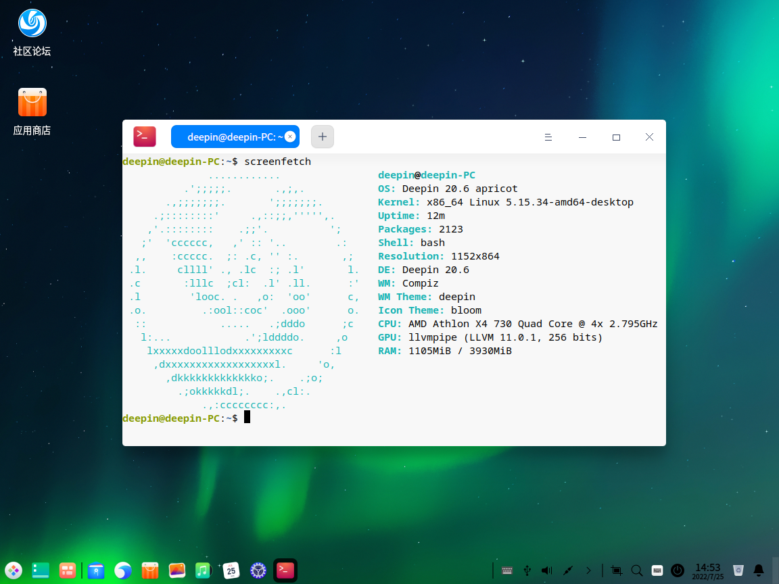779x584 pixels.
Task: Open the file manager from the dock
Action: point(96,570)
